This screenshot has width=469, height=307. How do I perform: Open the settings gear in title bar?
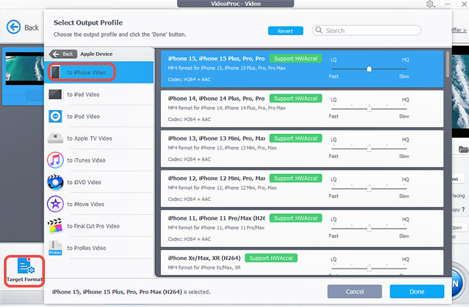pos(430,4)
